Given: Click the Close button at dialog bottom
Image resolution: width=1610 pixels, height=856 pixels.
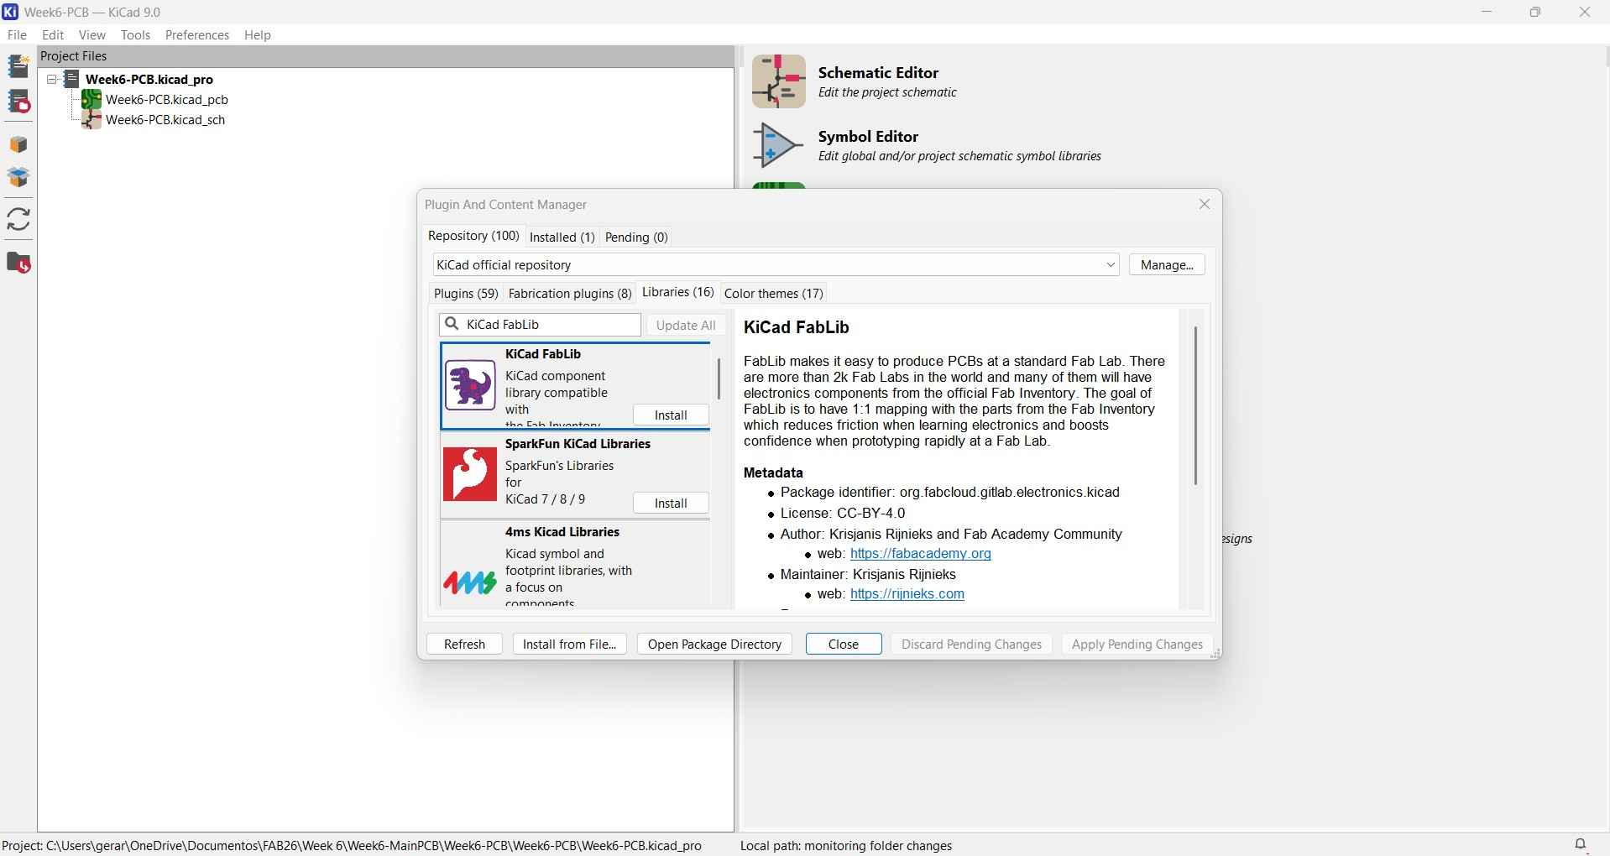Looking at the screenshot, I should pos(844,645).
